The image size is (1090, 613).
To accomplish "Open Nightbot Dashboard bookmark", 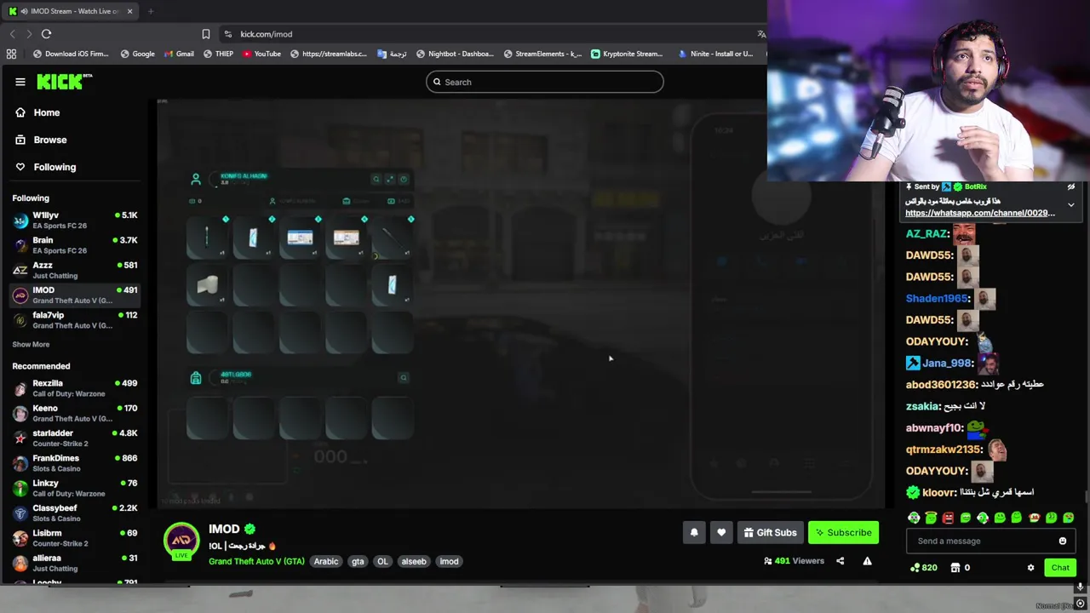I will pyautogui.click(x=455, y=54).
